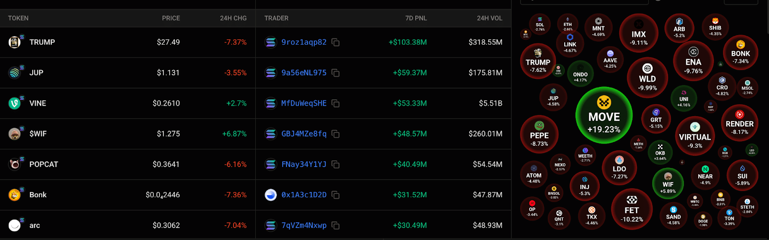Screen dimensions: 769x240
Task: Open trader FNay34Y1YJ profile
Action: pyautogui.click(x=304, y=164)
